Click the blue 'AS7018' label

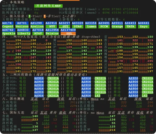pos(38,30)
